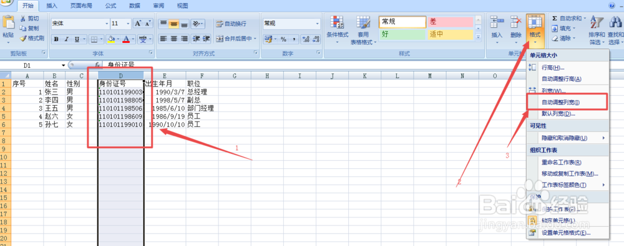This screenshot has width=624, height=246.
Task: Select column D header
Action: pos(121,75)
